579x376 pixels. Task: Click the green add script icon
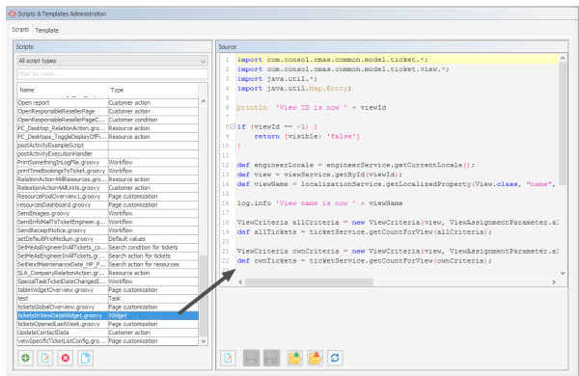click(25, 358)
